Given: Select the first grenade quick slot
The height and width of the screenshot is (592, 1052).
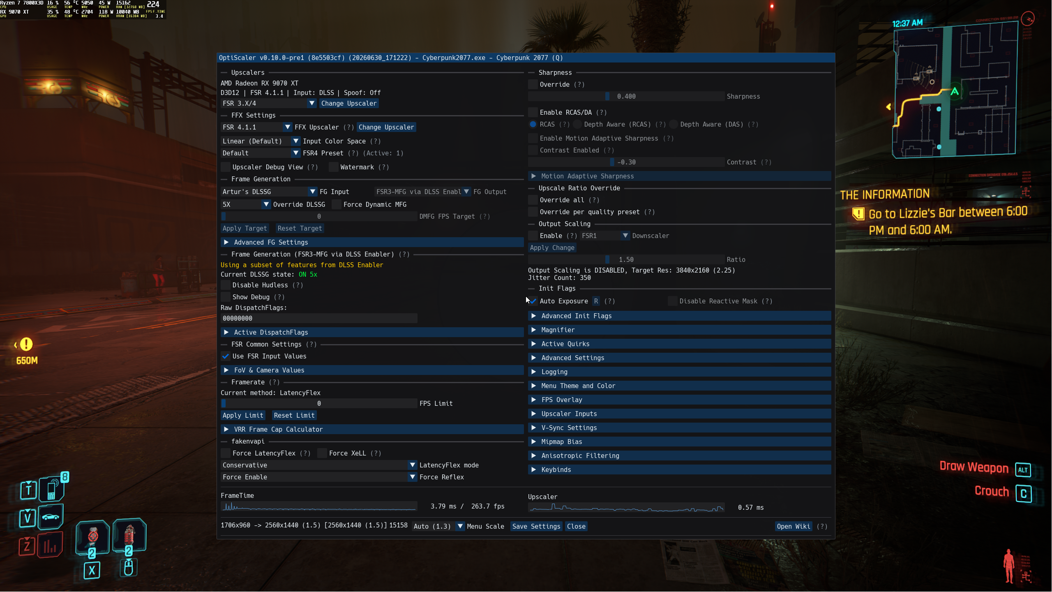Looking at the screenshot, I should pyautogui.click(x=93, y=537).
